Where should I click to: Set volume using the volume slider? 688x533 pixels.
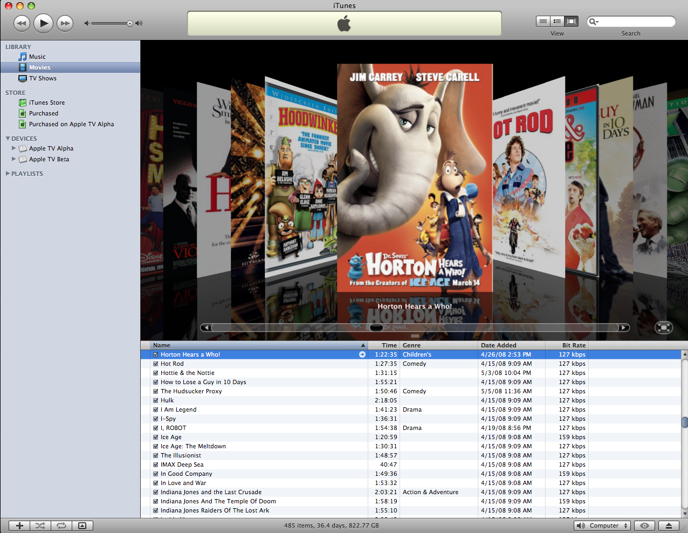pos(112,23)
